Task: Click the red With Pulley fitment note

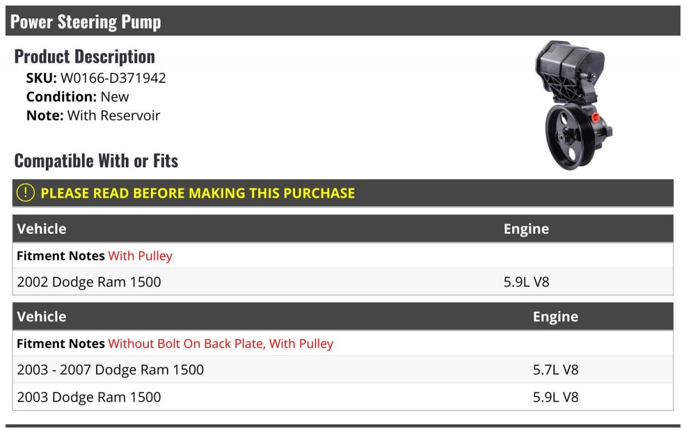Action: coord(140,256)
